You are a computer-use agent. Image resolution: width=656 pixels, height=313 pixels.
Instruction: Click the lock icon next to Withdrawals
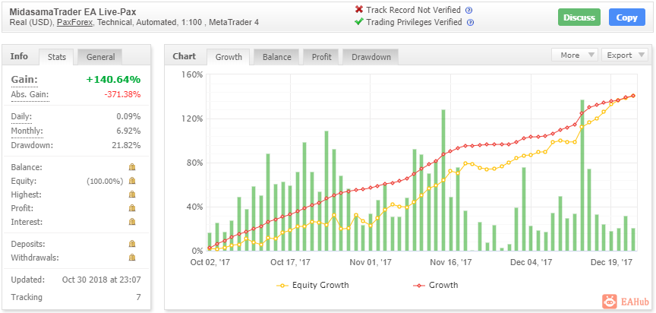[132, 258]
